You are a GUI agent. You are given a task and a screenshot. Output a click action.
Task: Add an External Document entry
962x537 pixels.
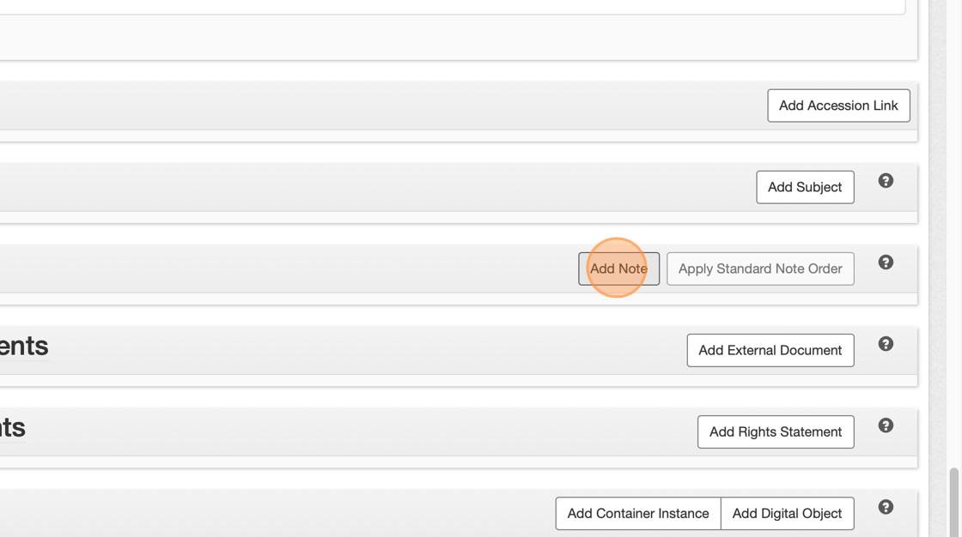pyautogui.click(x=770, y=350)
